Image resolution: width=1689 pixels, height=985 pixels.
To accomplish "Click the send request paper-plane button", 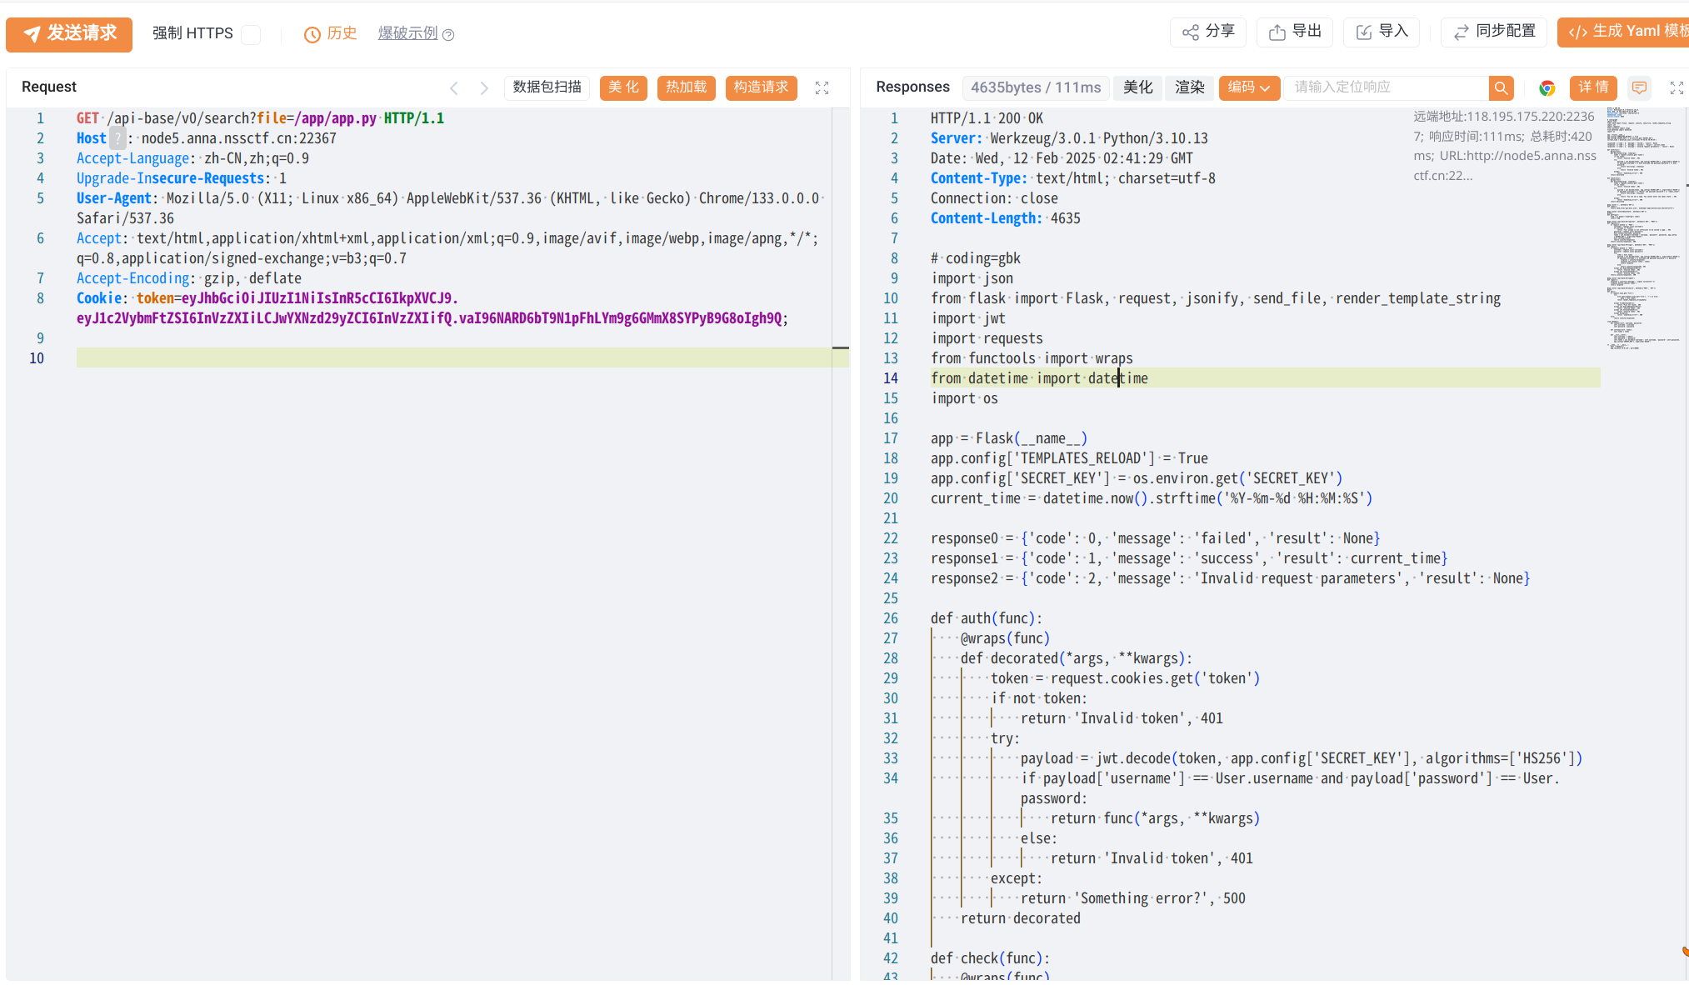I will click(69, 34).
